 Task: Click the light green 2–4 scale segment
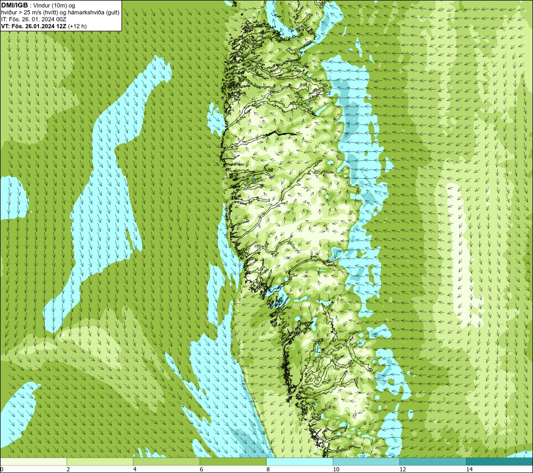click(x=100, y=461)
